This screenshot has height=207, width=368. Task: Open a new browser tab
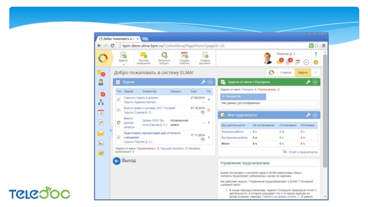pos(145,39)
